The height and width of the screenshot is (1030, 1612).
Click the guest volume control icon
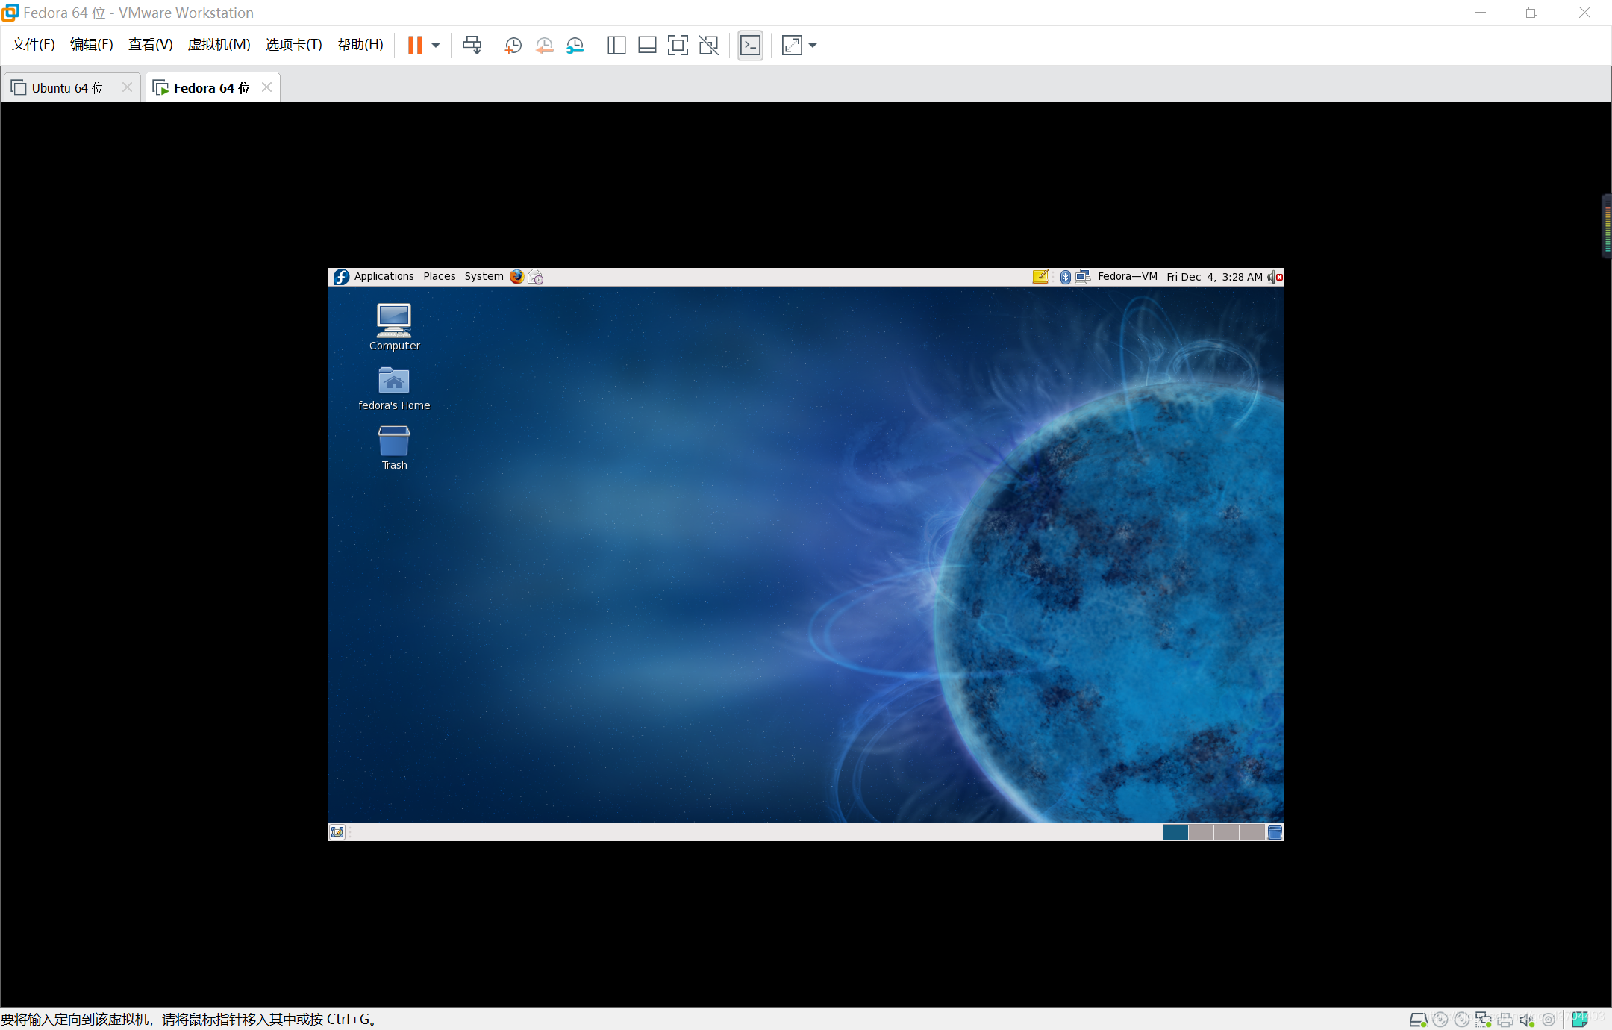(x=1271, y=277)
